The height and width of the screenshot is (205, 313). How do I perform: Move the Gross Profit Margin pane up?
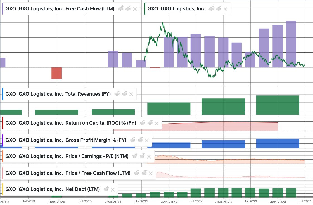pyautogui.click(x=133, y=140)
